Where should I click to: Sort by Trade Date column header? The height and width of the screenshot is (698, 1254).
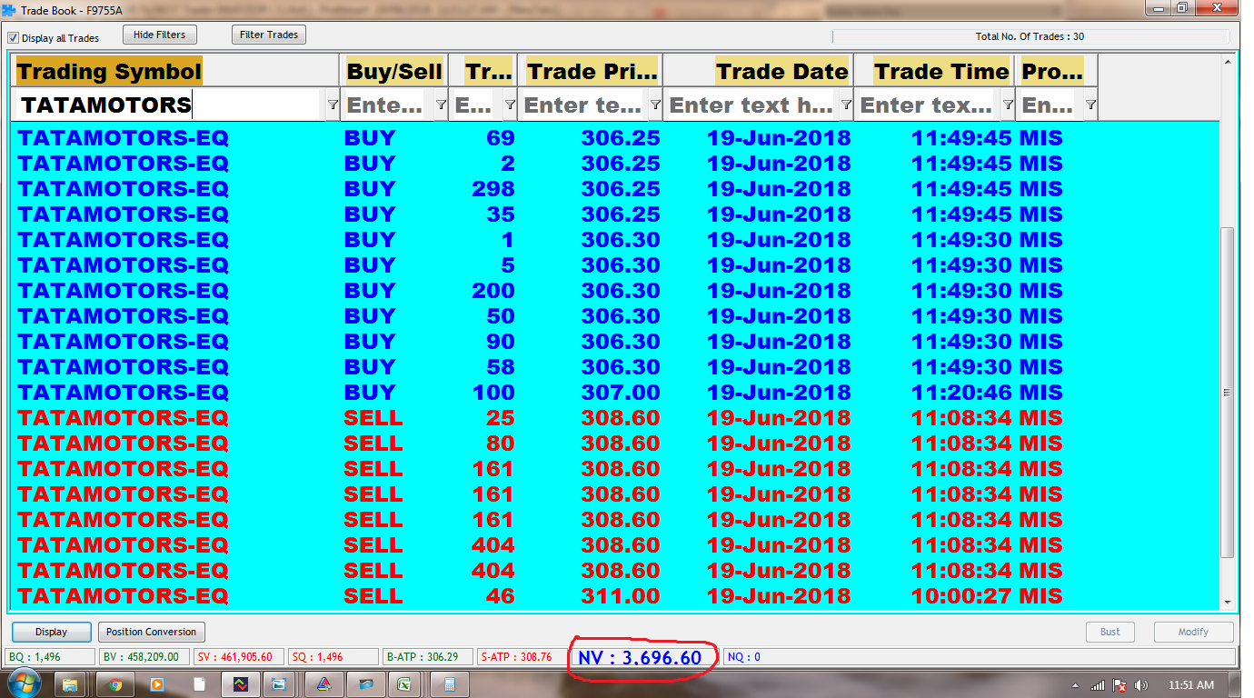click(758, 71)
